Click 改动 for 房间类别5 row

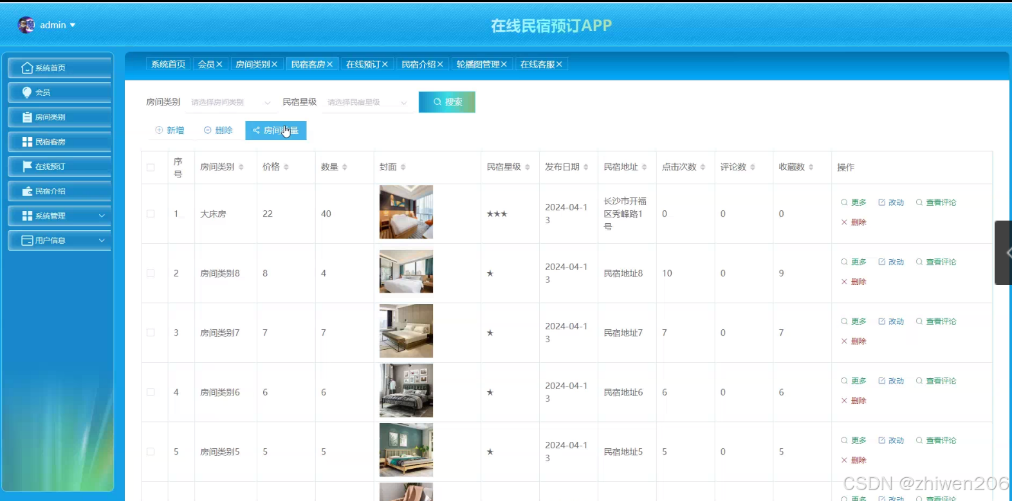point(891,441)
